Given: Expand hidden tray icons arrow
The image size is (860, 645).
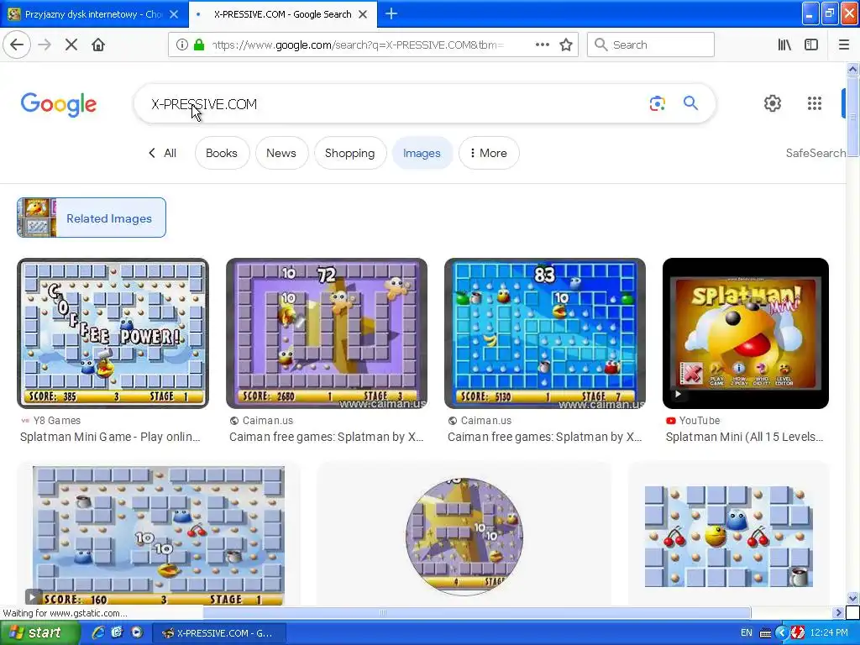Looking at the screenshot, I should pyautogui.click(x=782, y=633).
